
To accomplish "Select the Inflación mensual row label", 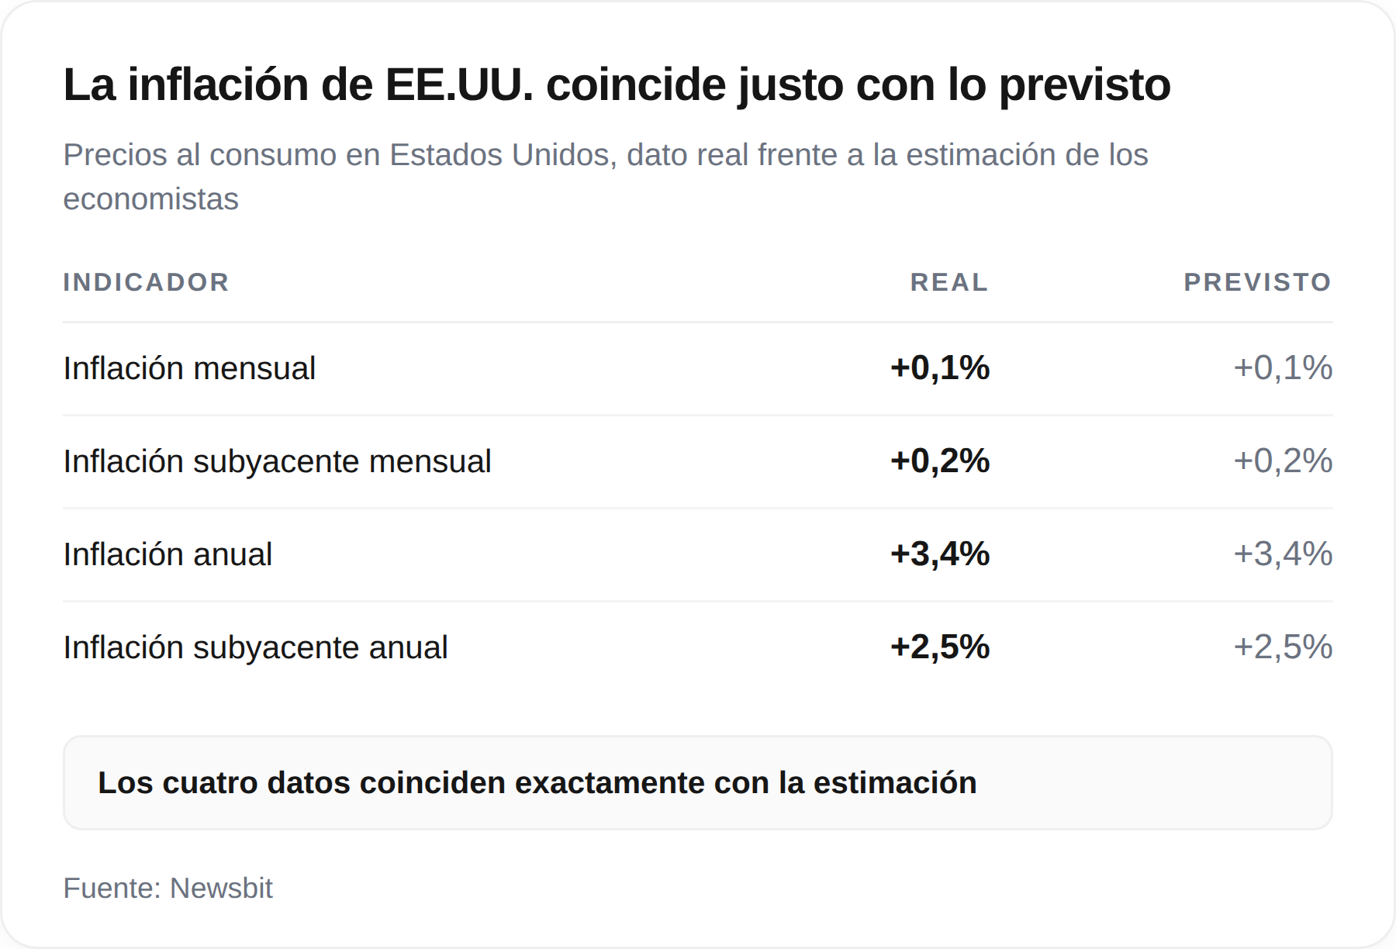I will (189, 368).
